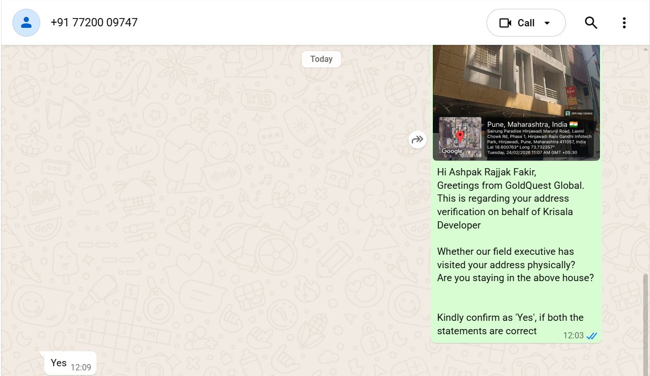650x376 pixels.
Task: Open search in this chat
Action: [591, 23]
